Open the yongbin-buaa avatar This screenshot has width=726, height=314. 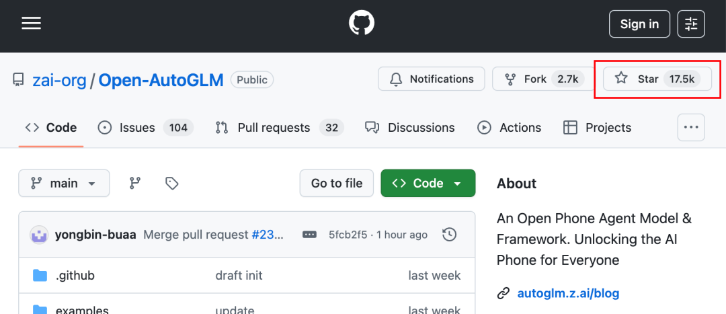40,235
